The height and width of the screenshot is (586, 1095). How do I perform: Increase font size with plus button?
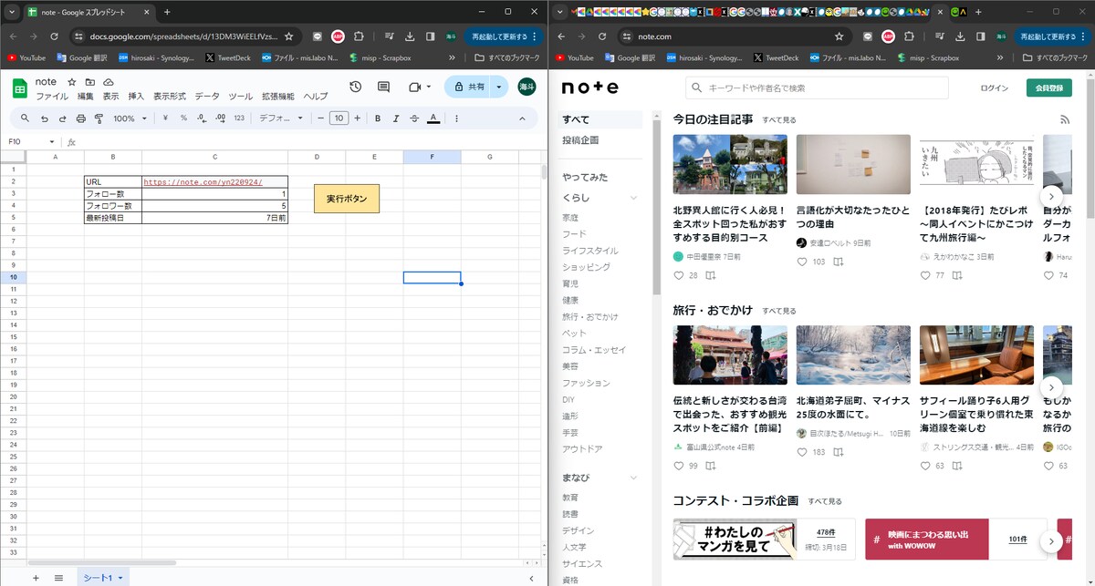pos(357,118)
